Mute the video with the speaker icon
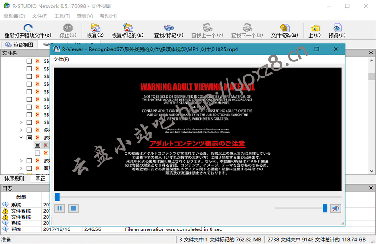Image resolution: width=376 pixels, height=244 pixels. [x=335, y=208]
